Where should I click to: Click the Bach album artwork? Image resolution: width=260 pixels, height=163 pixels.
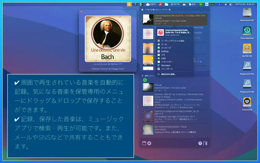[x=108, y=38]
